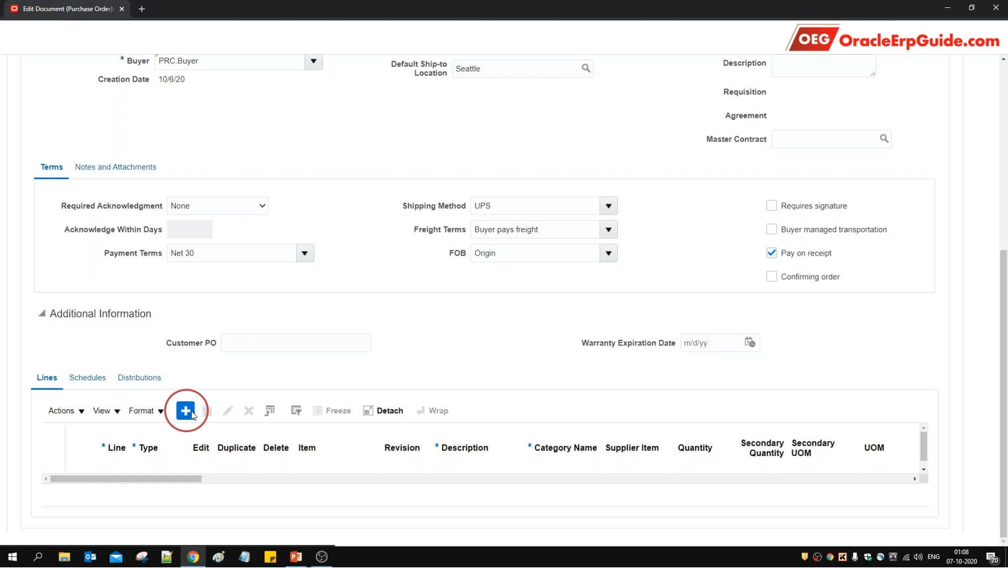Viewport: 1008px width, 568px height.
Task: Select the Lines tab
Action: point(47,378)
